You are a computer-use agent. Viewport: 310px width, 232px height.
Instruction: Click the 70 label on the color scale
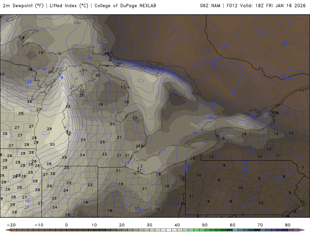pyautogui.click(x=260, y=225)
